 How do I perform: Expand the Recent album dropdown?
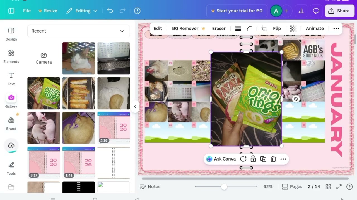79,31
